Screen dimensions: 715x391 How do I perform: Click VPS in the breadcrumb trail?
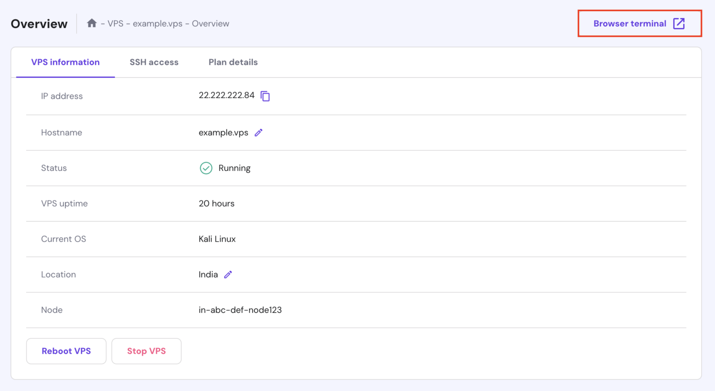tap(115, 24)
